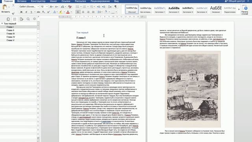Screen dimensions: 252x142
Task: Align text left
Action: coord(78,12)
